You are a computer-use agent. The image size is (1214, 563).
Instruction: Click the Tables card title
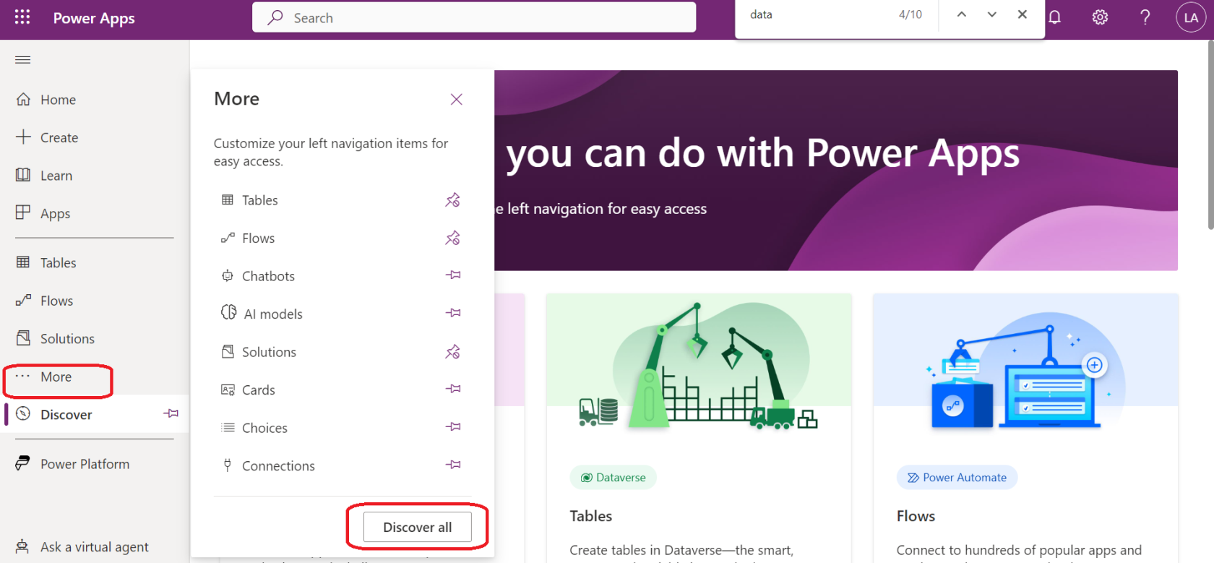(591, 516)
